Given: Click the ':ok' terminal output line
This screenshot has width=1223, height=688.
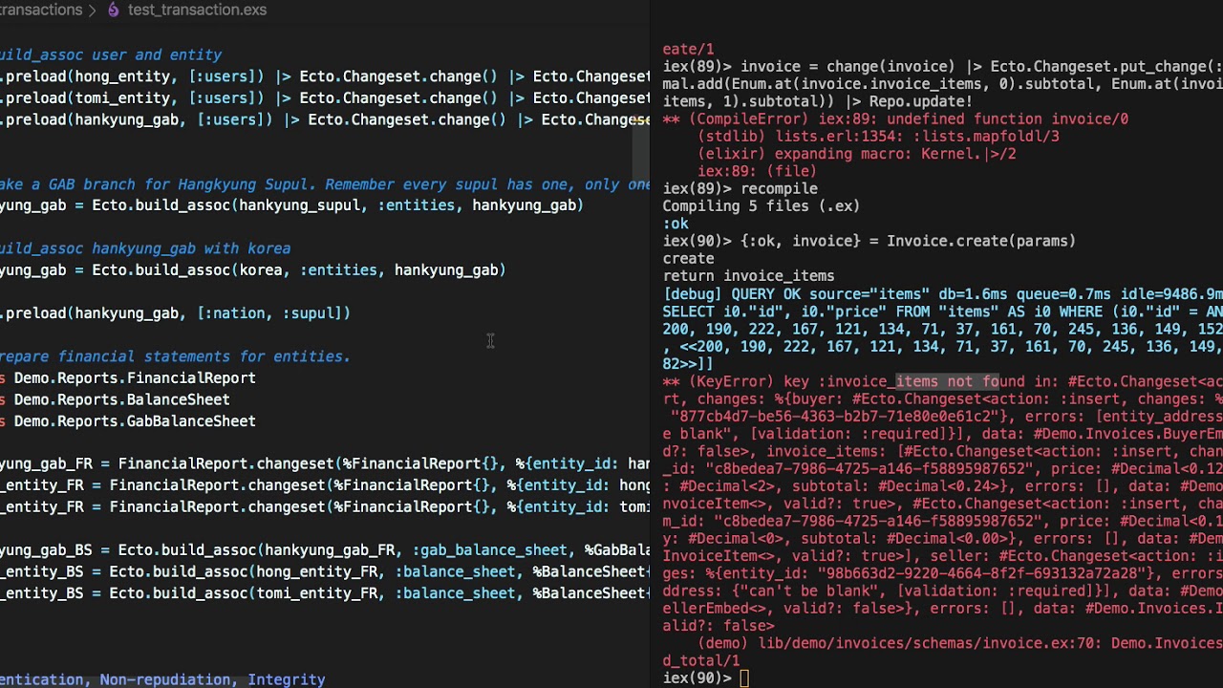Looking at the screenshot, I should tap(676, 224).
